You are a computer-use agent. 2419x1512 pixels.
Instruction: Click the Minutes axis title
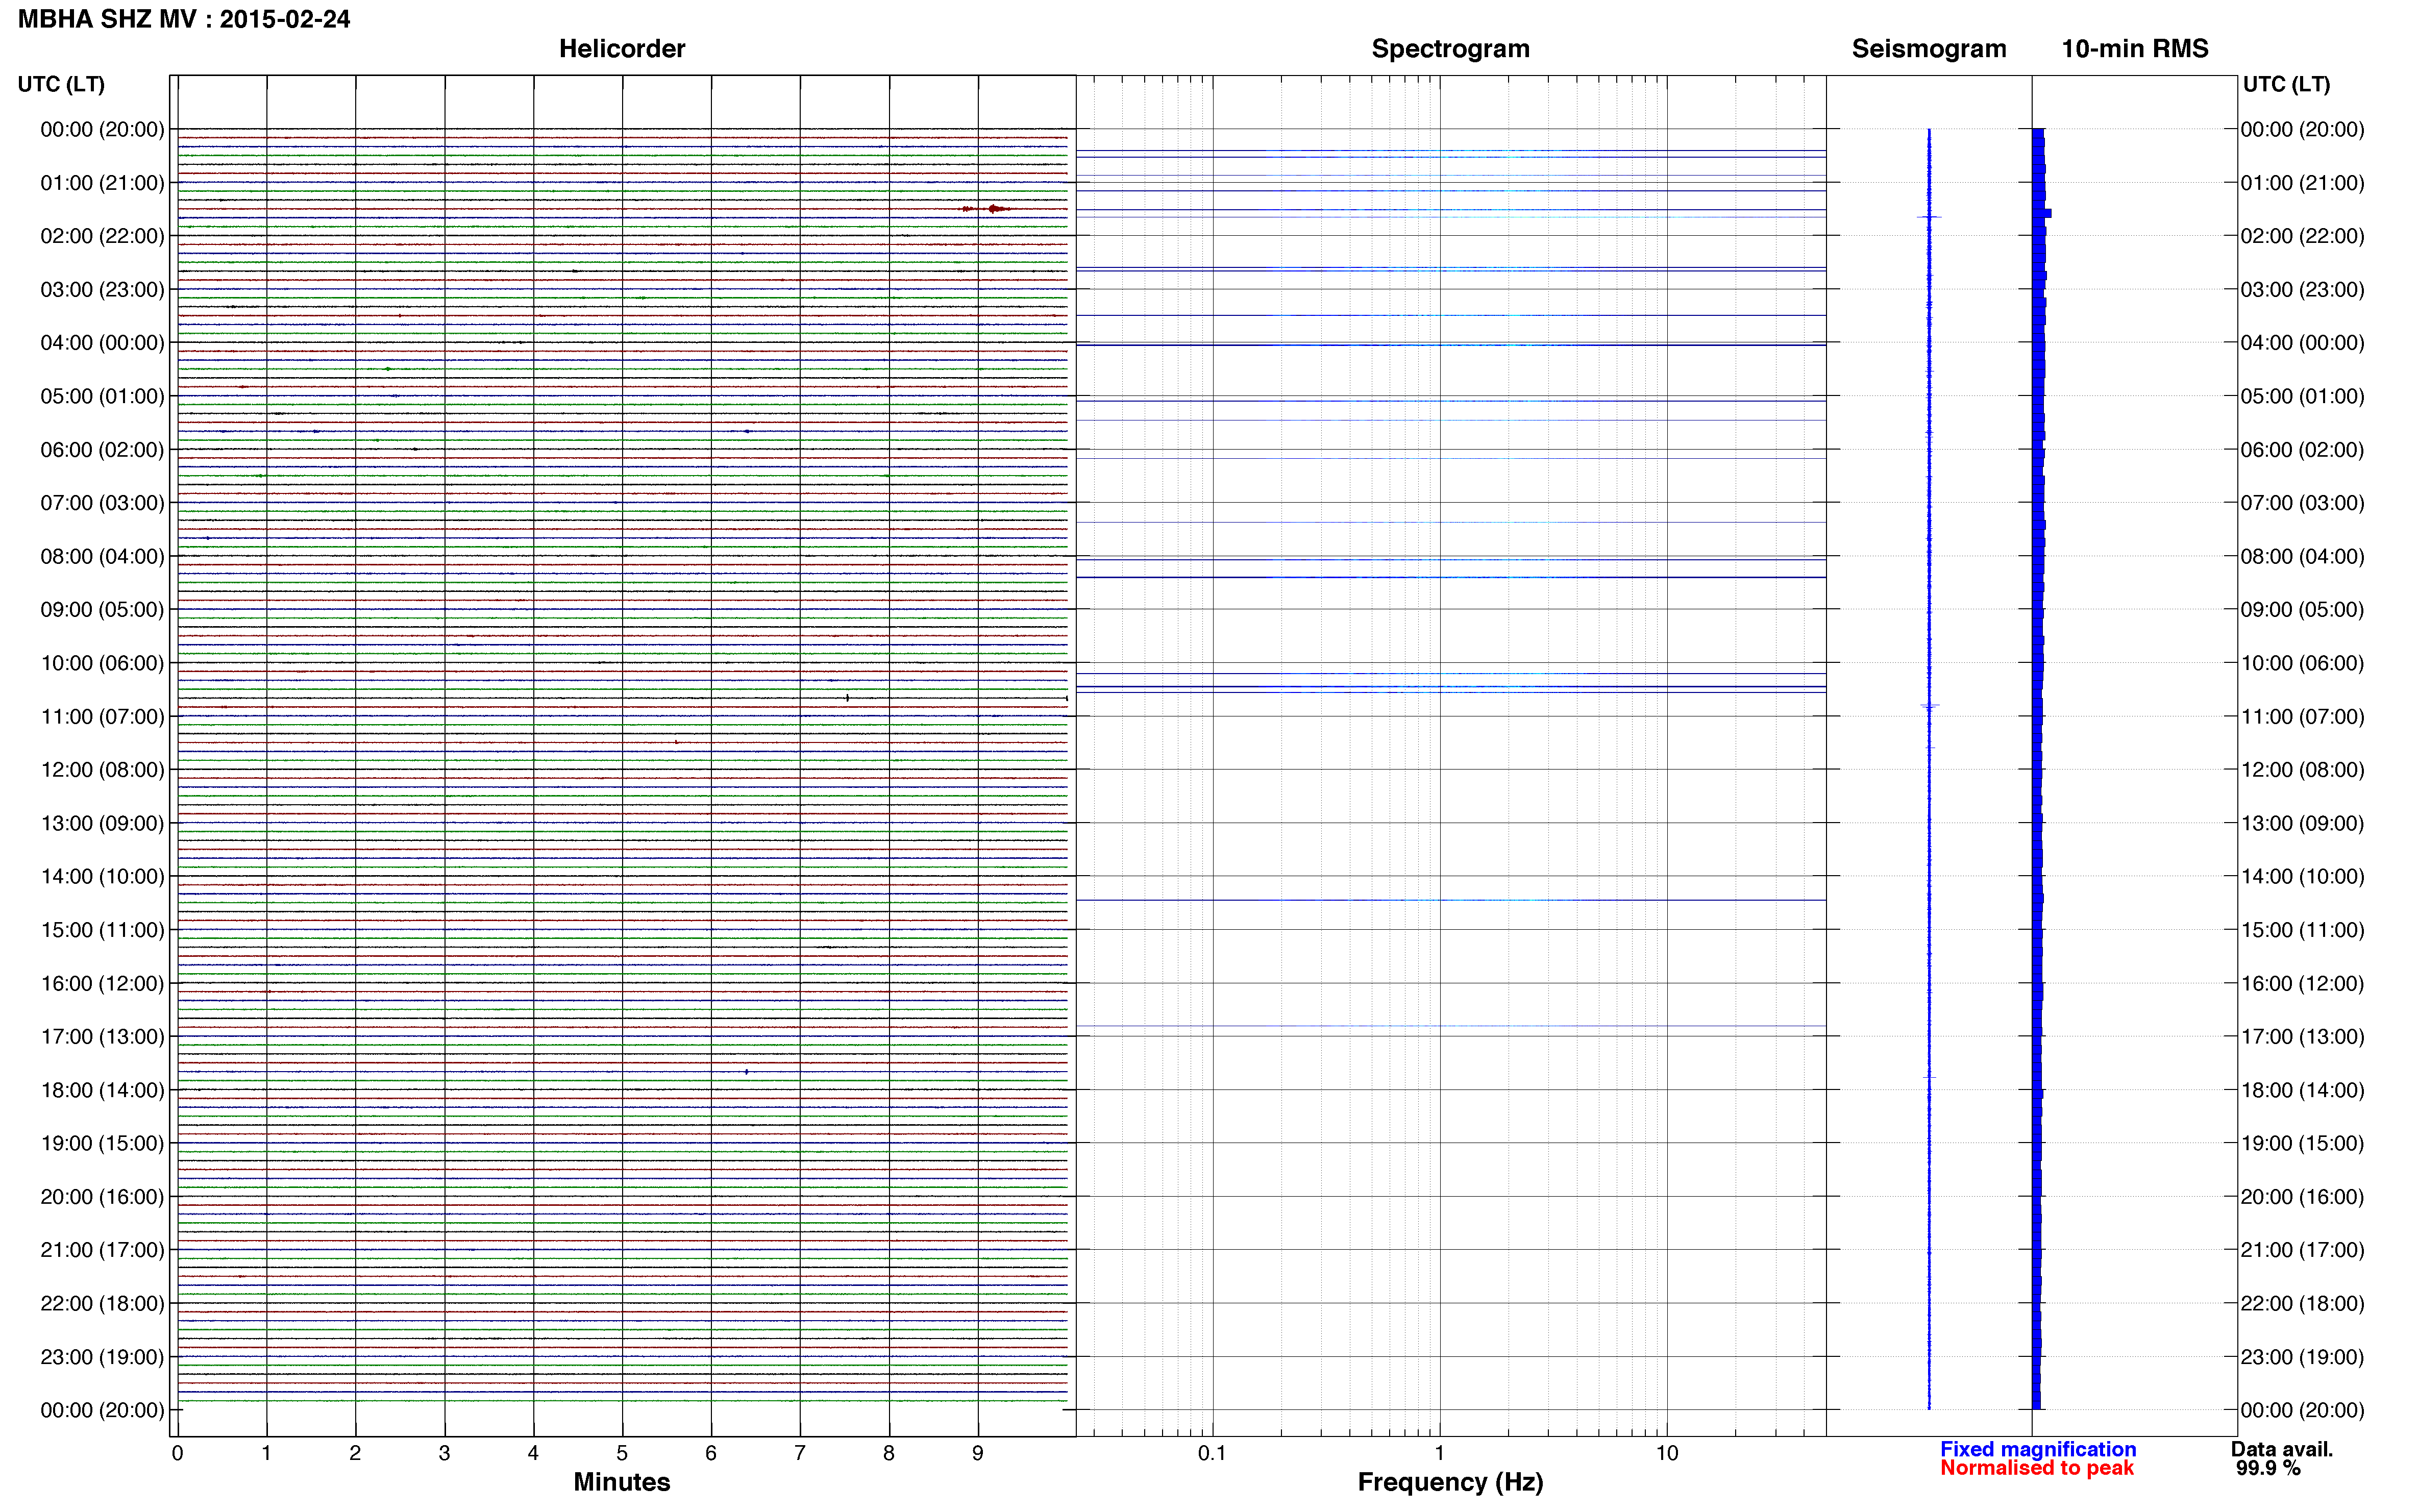coord(622,1482)
